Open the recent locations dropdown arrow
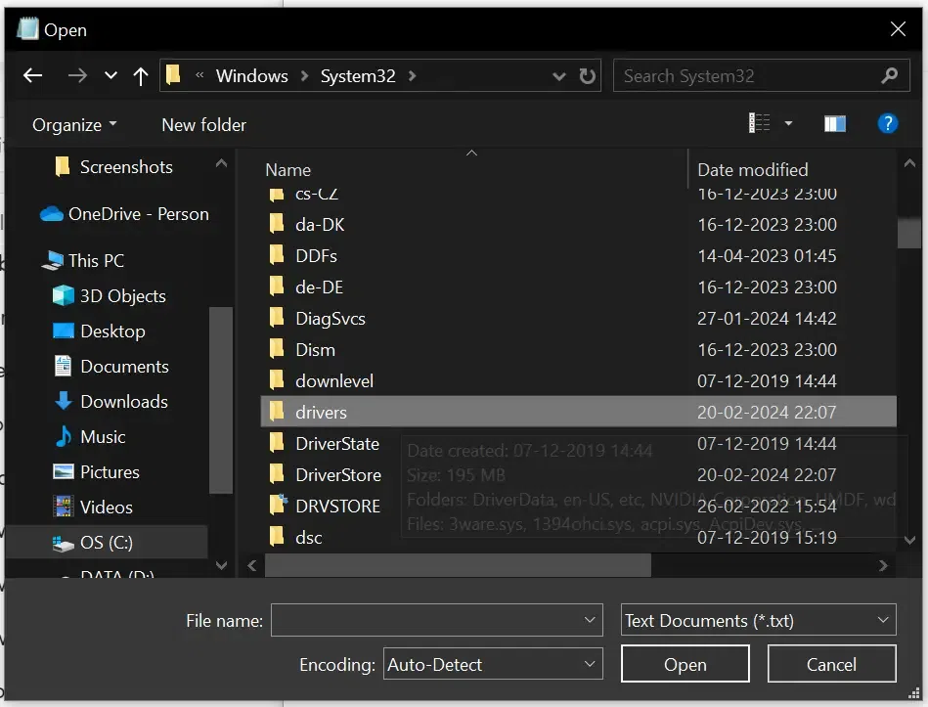This screenshot has width=928, height=707. (x=110, y=75)
